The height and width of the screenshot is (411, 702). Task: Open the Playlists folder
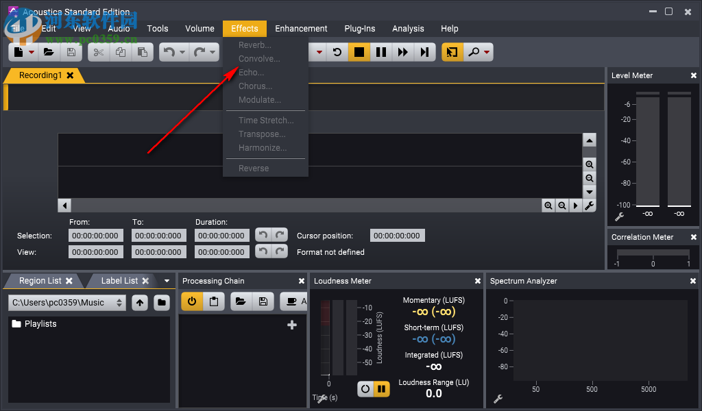click(40, 324)
